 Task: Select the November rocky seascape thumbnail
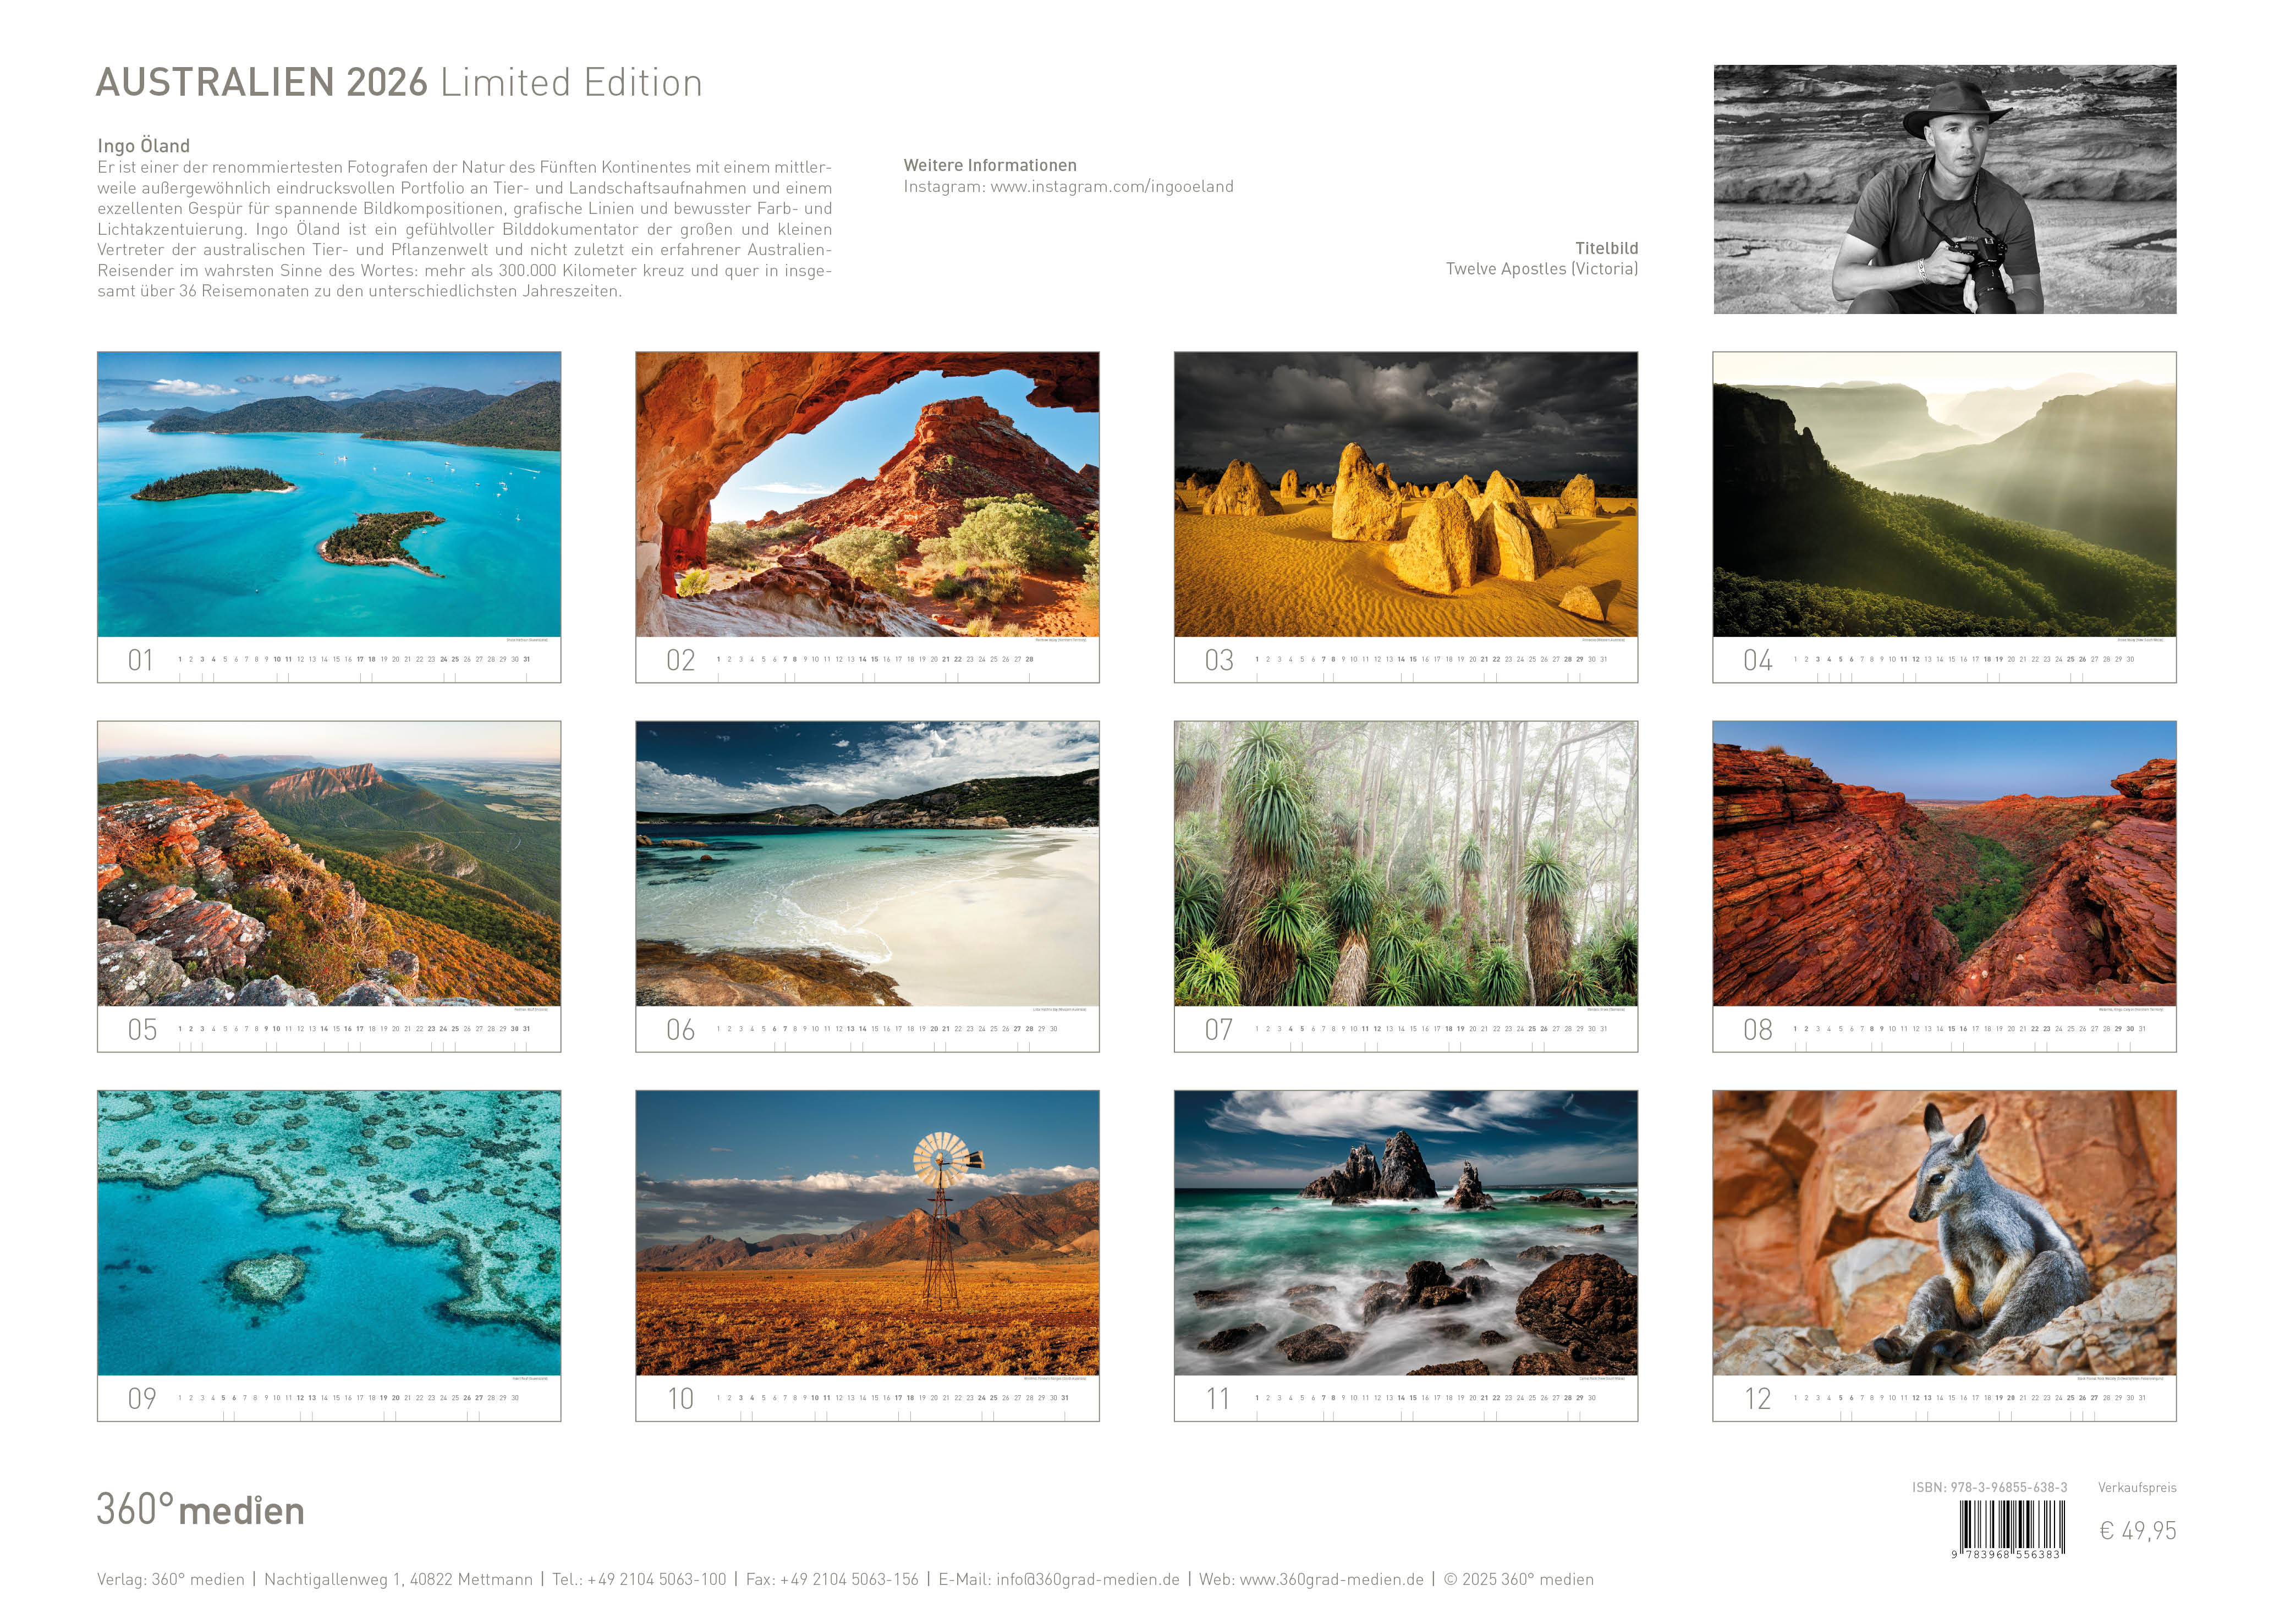(1405, 1232)
